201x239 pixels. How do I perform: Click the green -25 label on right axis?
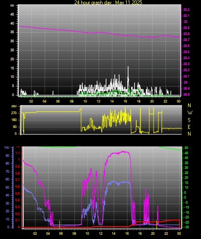coord(186,223)
